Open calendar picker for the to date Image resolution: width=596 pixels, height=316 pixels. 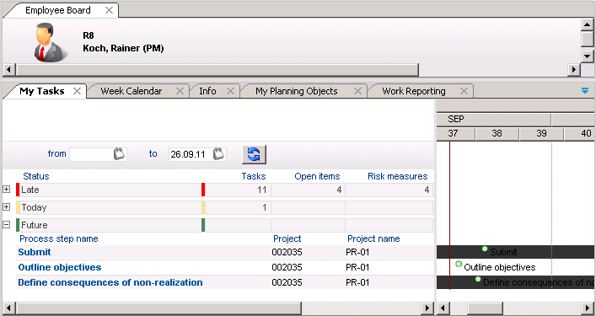218,154
